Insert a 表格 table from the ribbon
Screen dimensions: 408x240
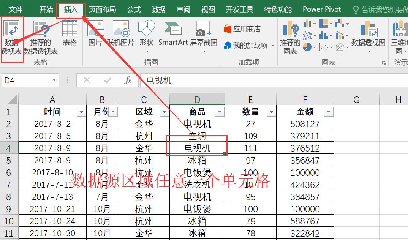point(70,33)
